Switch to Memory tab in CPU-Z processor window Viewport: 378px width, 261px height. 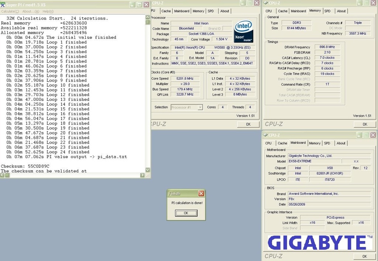(198, 11)
